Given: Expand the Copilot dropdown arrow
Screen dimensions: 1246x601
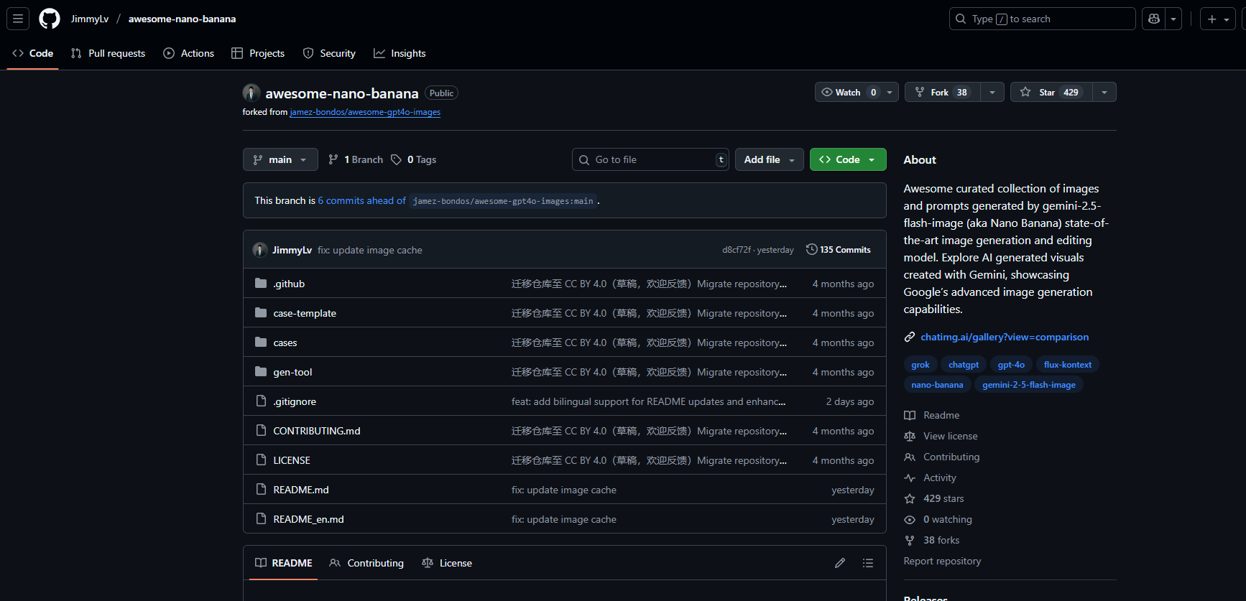Looking at the screenshot, I should click(1173, 19).
